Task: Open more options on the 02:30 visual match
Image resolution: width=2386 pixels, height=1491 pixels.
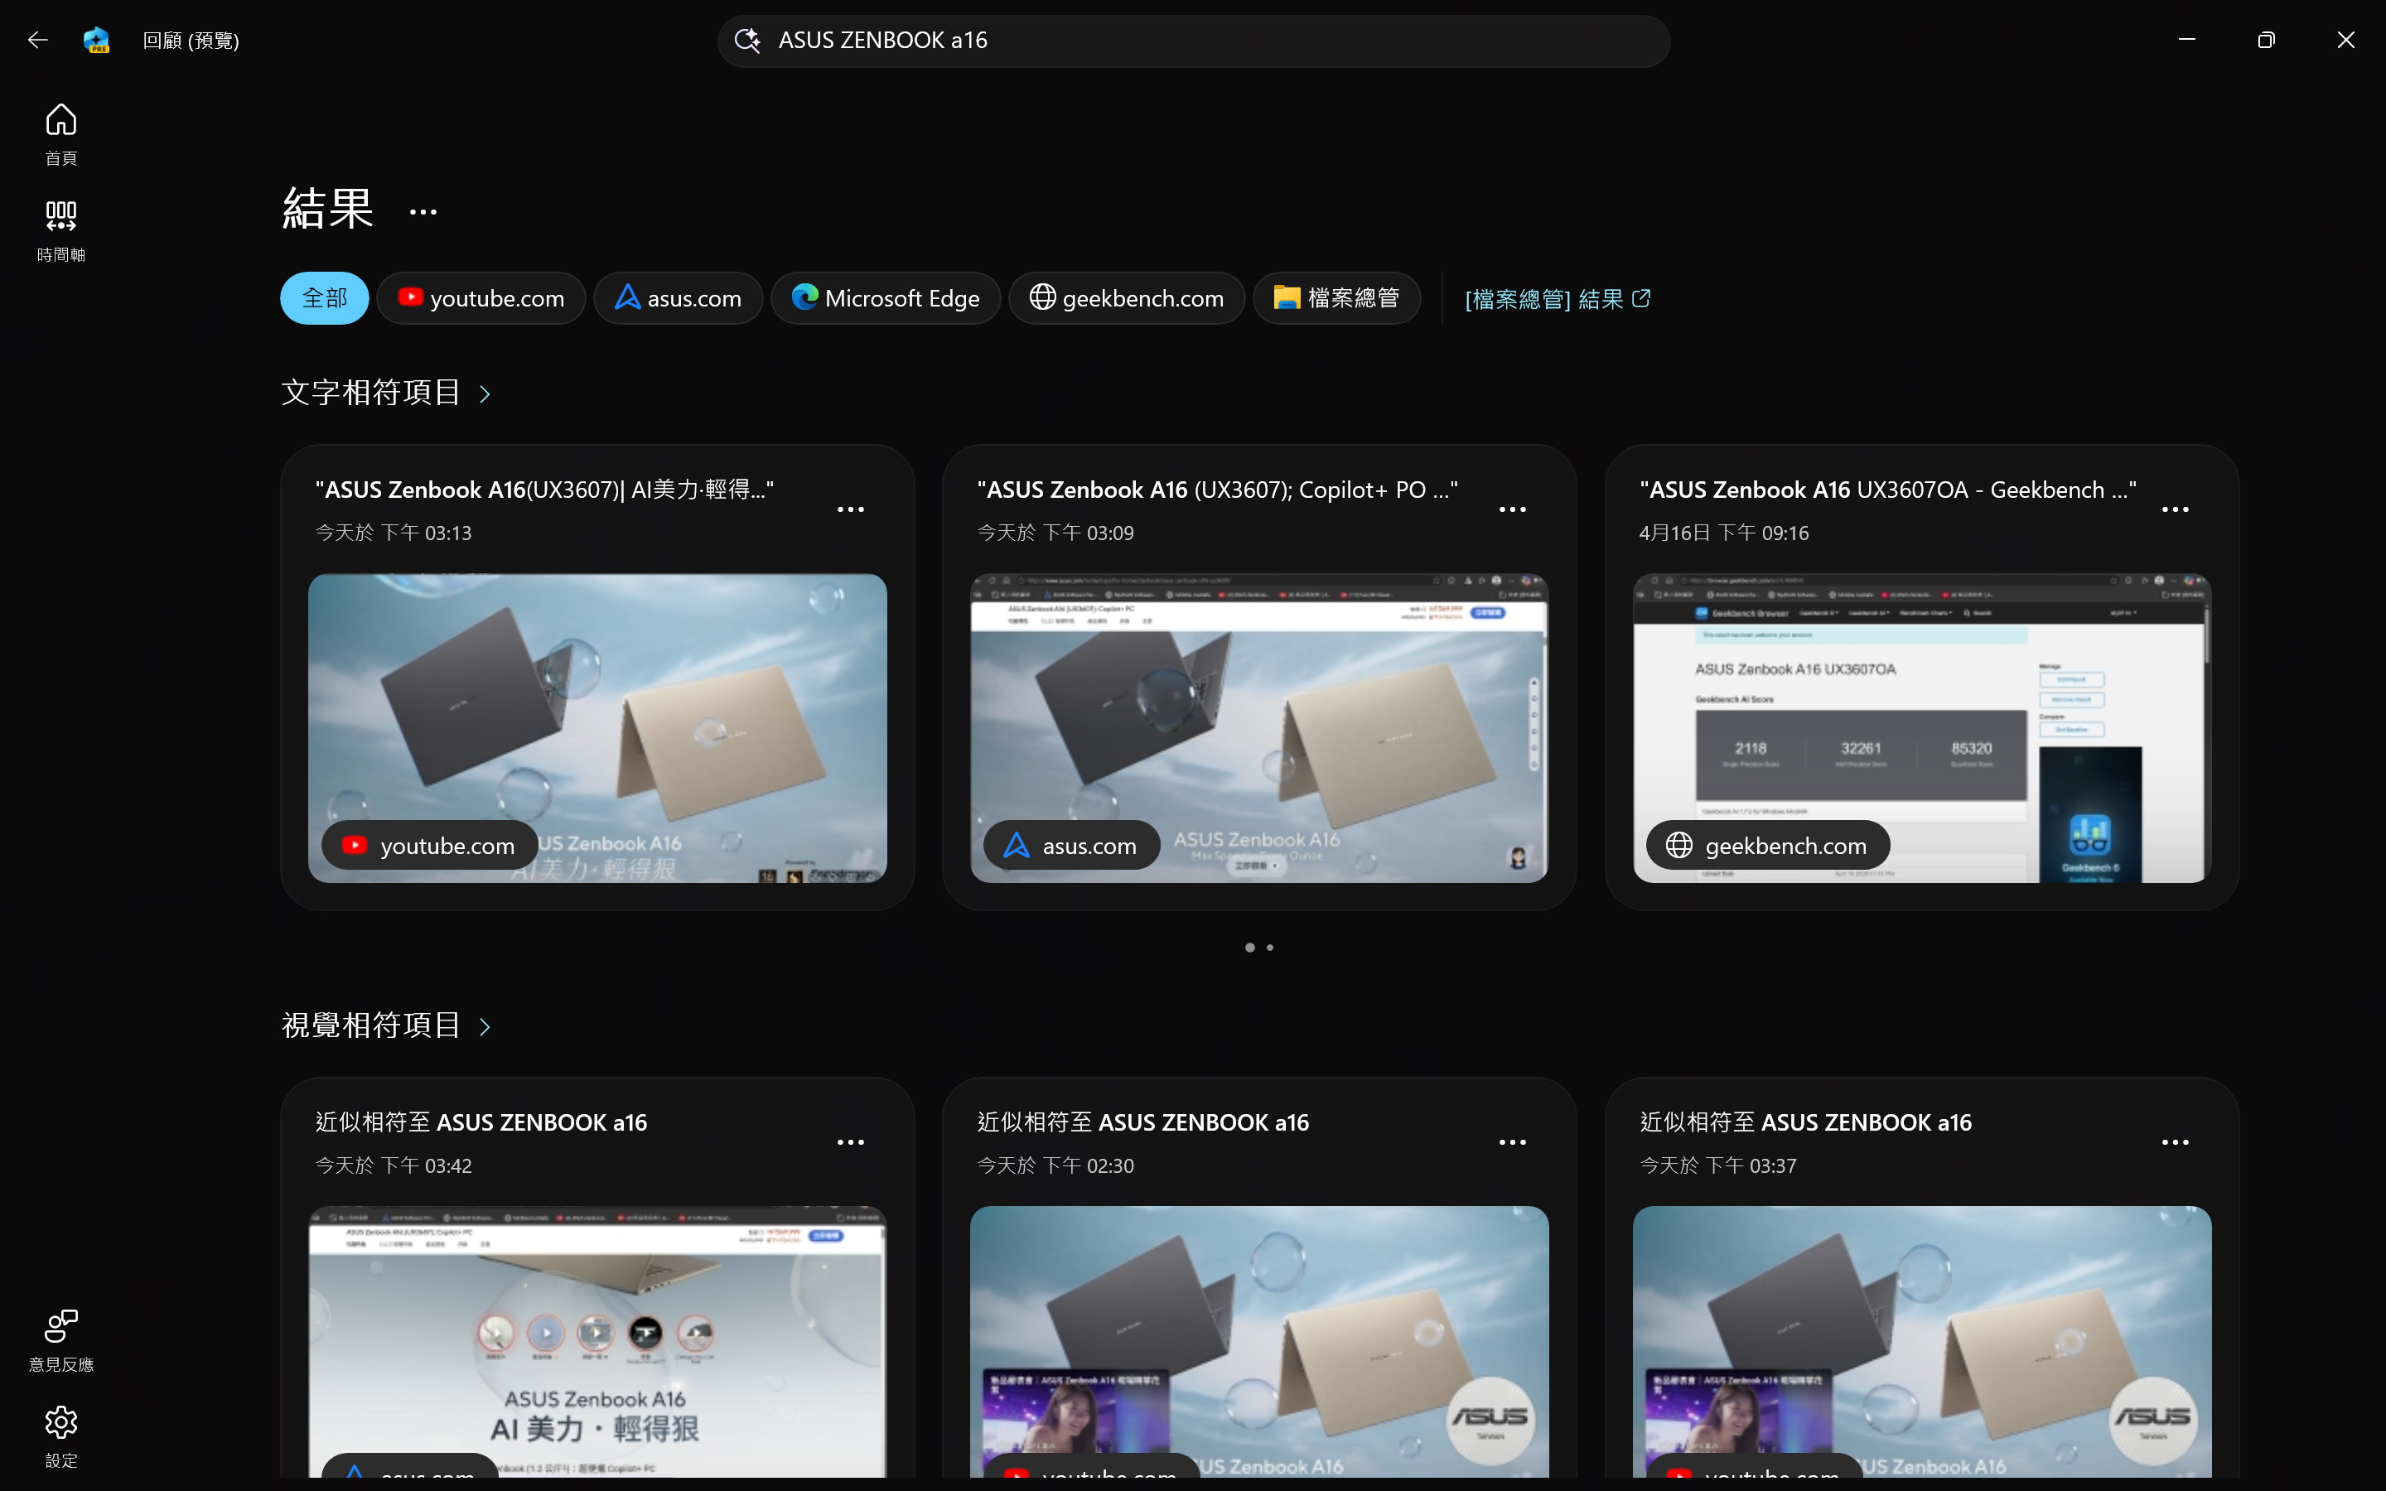Action: click(1511, 1142)
